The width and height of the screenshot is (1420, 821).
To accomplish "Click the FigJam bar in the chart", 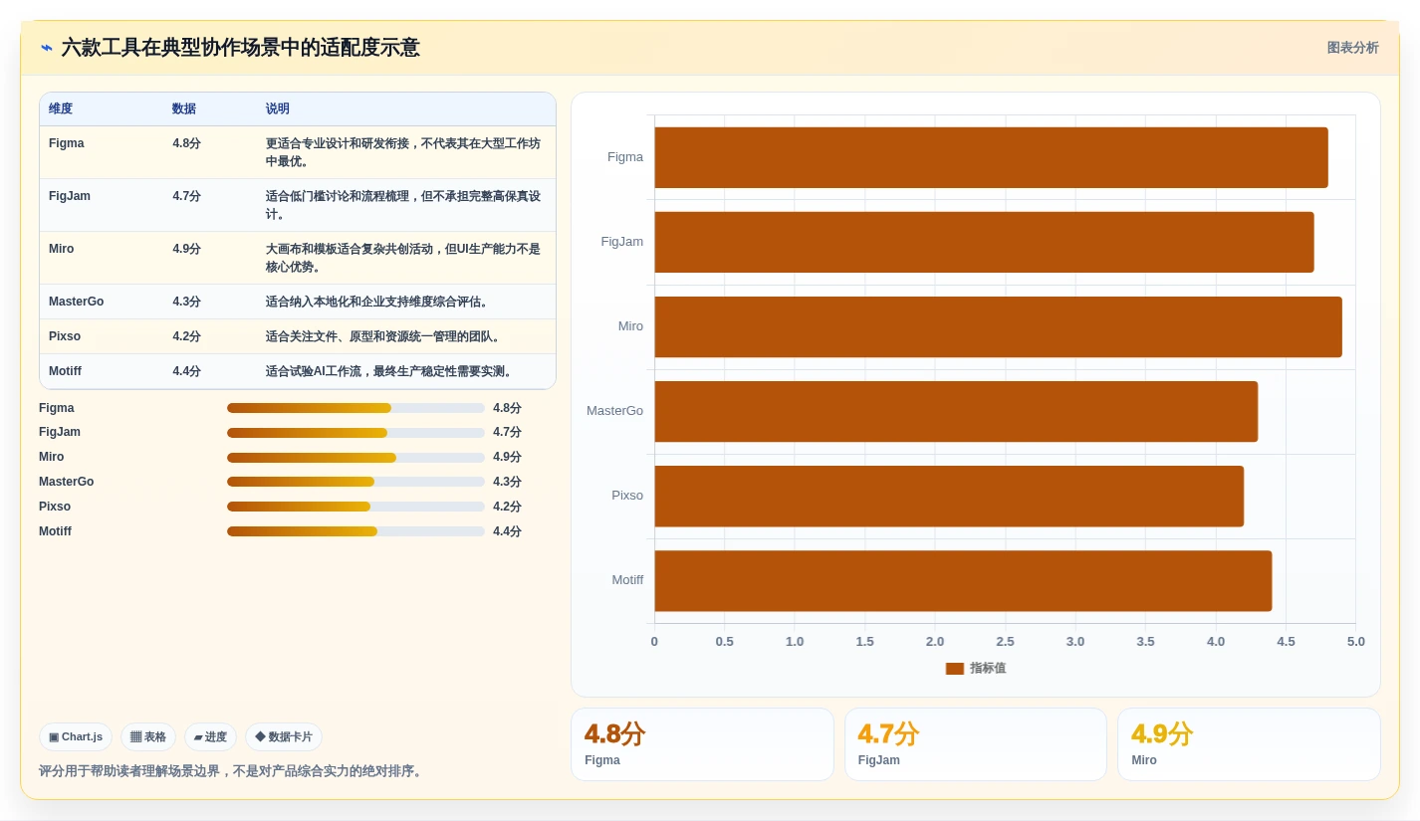I will [984, 242].
